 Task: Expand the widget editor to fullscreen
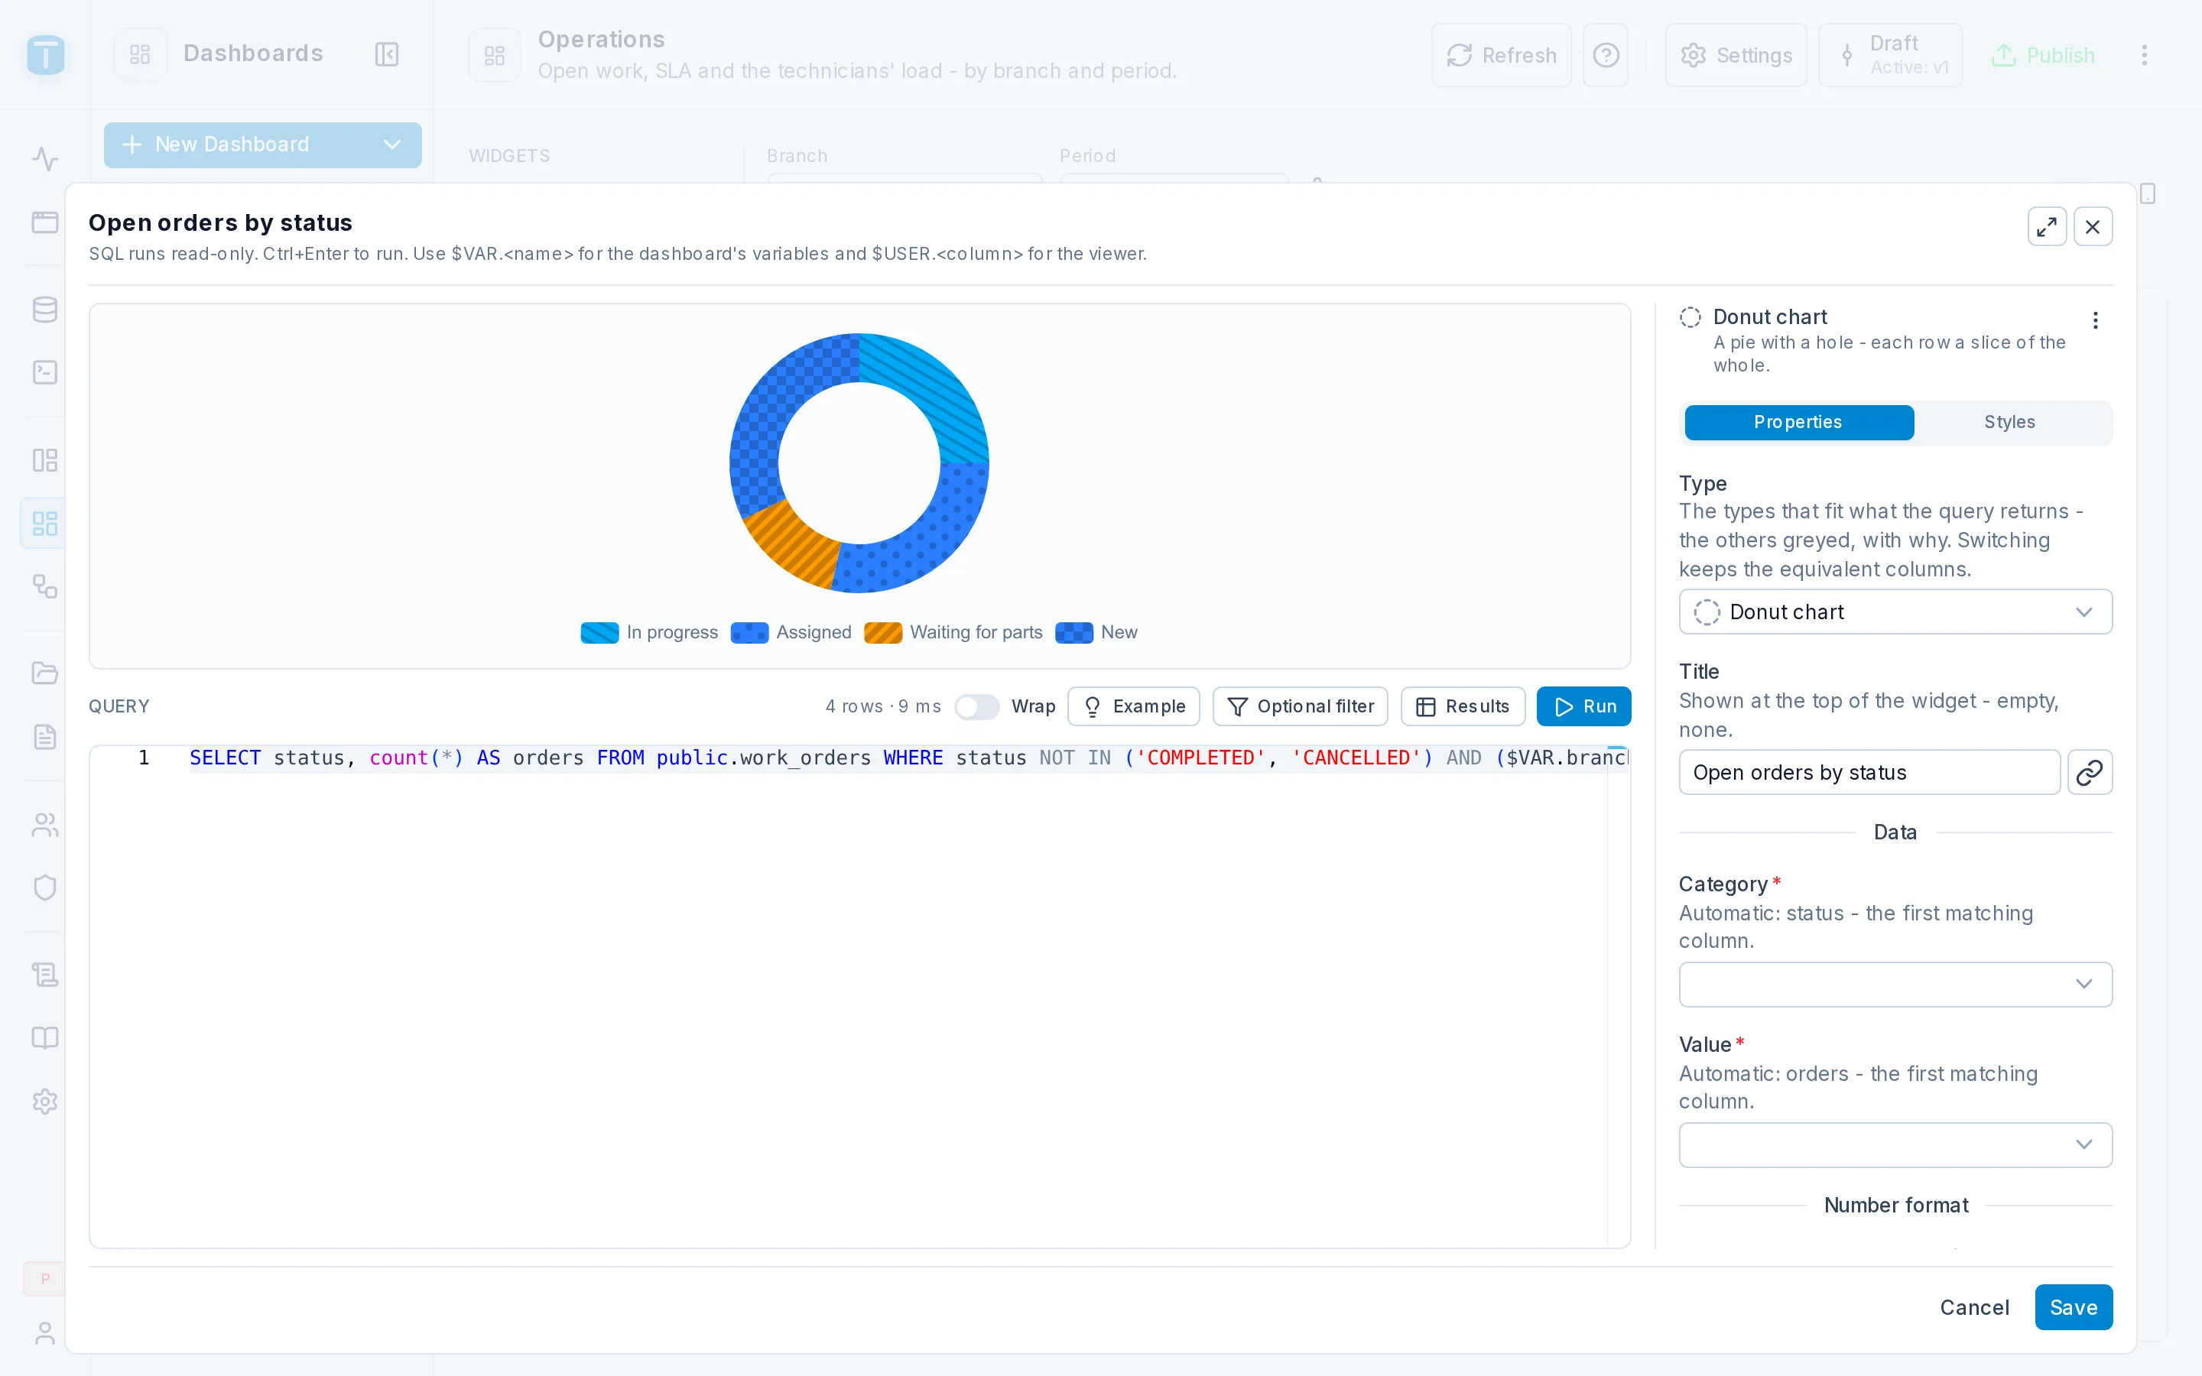(2046, 226)
